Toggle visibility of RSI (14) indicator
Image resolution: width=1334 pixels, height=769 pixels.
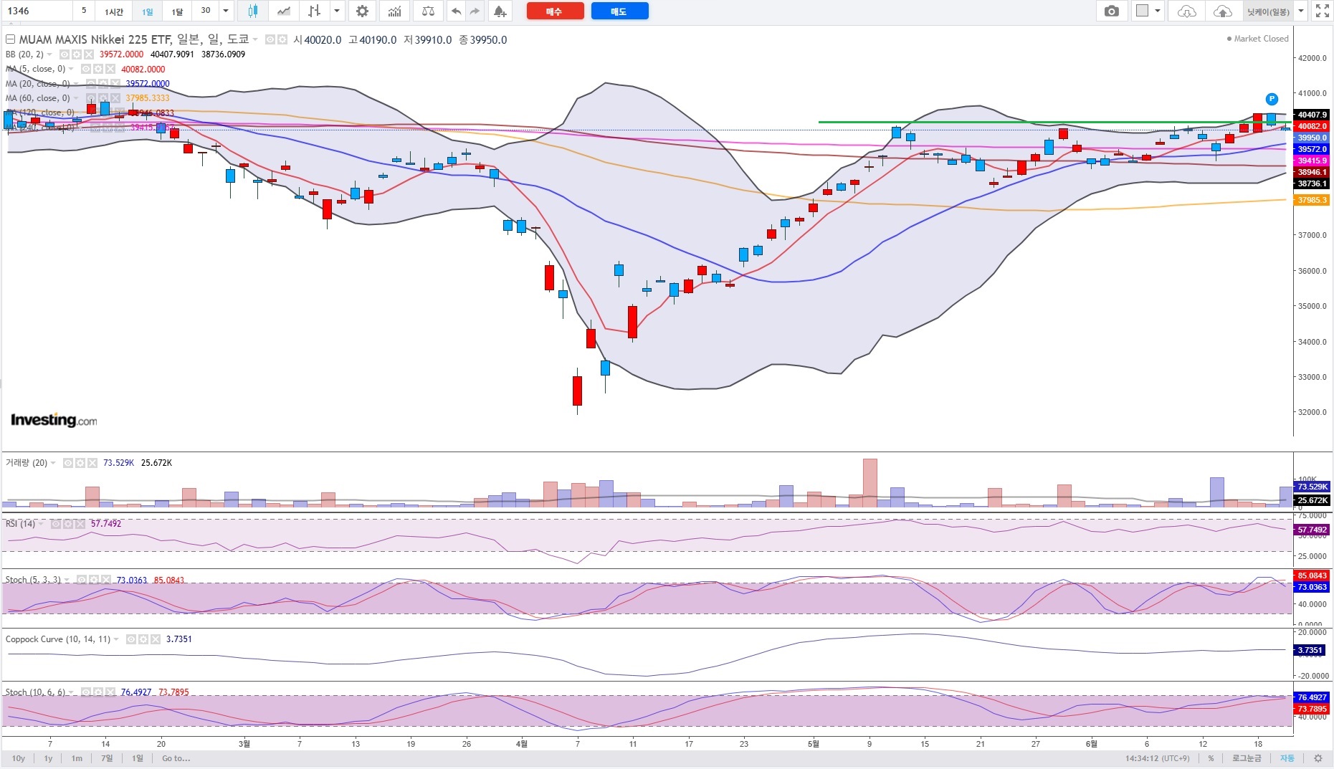tap(57, 524)
